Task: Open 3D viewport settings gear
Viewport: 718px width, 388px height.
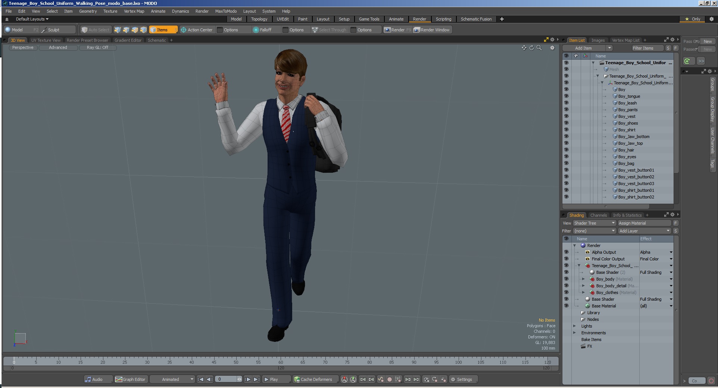Action: click(552, 48)
